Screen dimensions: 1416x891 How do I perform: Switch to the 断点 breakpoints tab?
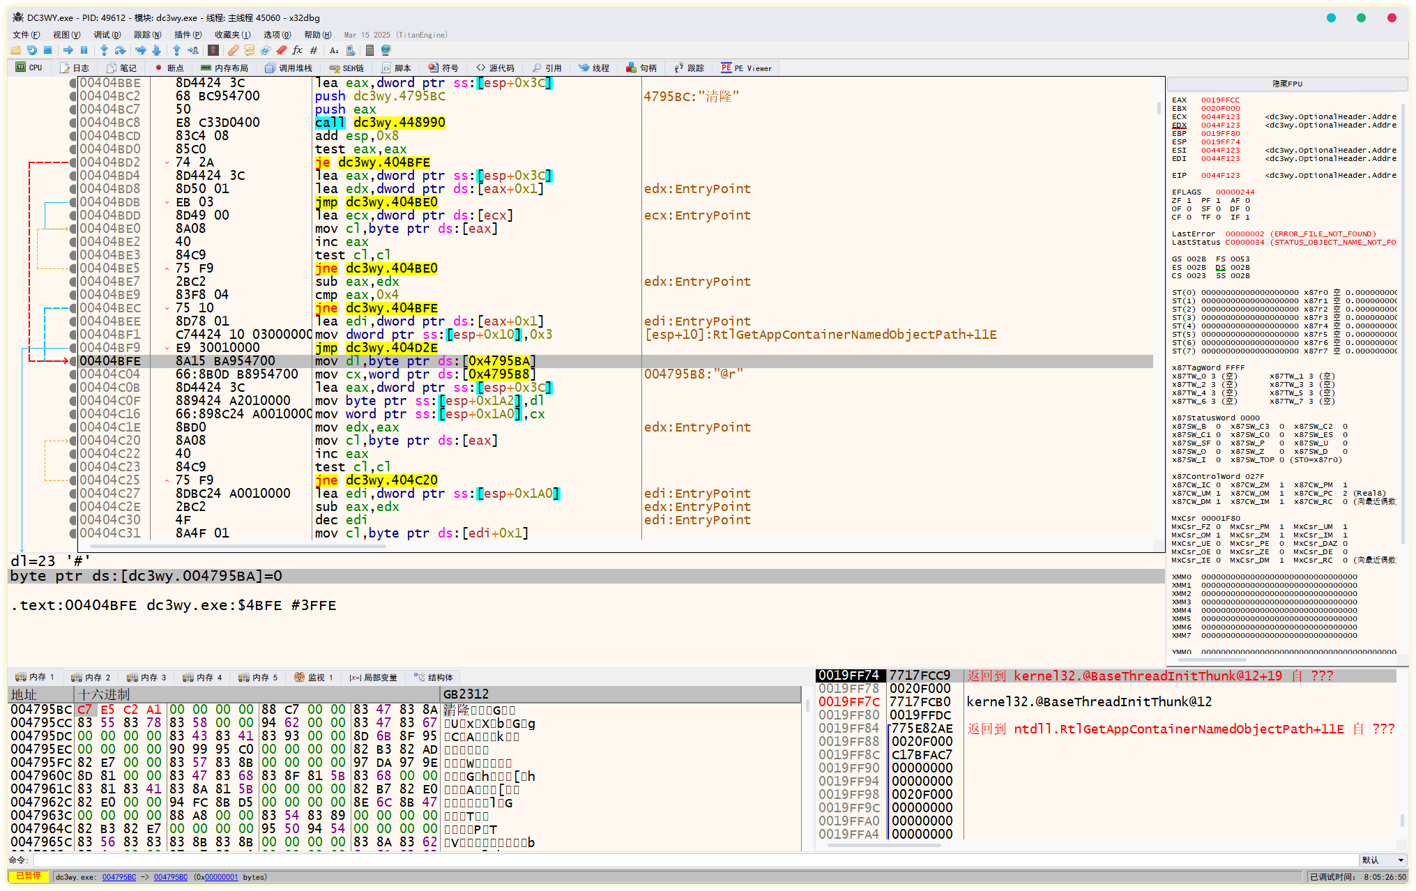169,68
